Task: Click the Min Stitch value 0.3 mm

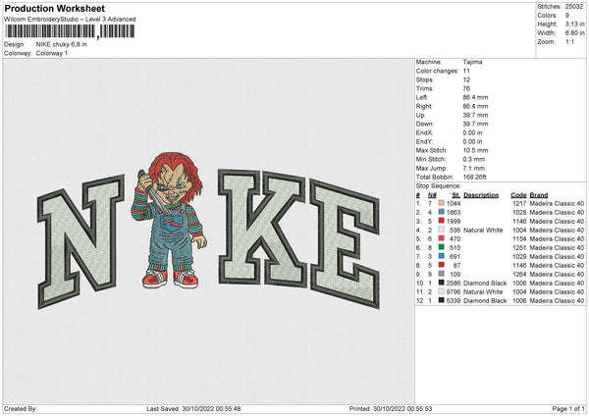Action: [x=474, y=159]
